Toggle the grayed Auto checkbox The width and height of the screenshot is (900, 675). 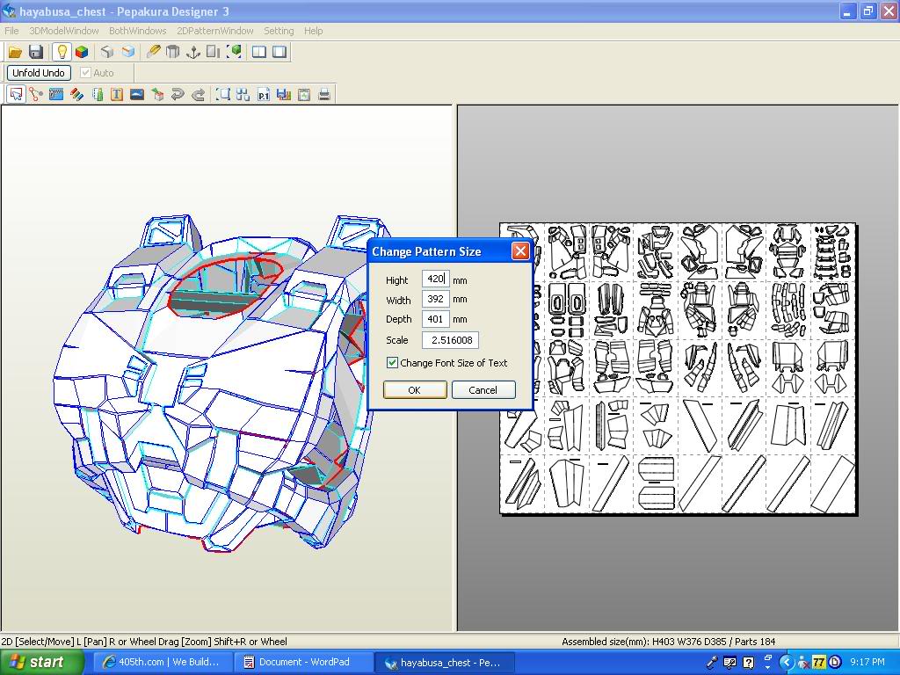click(x=85, y=73)
